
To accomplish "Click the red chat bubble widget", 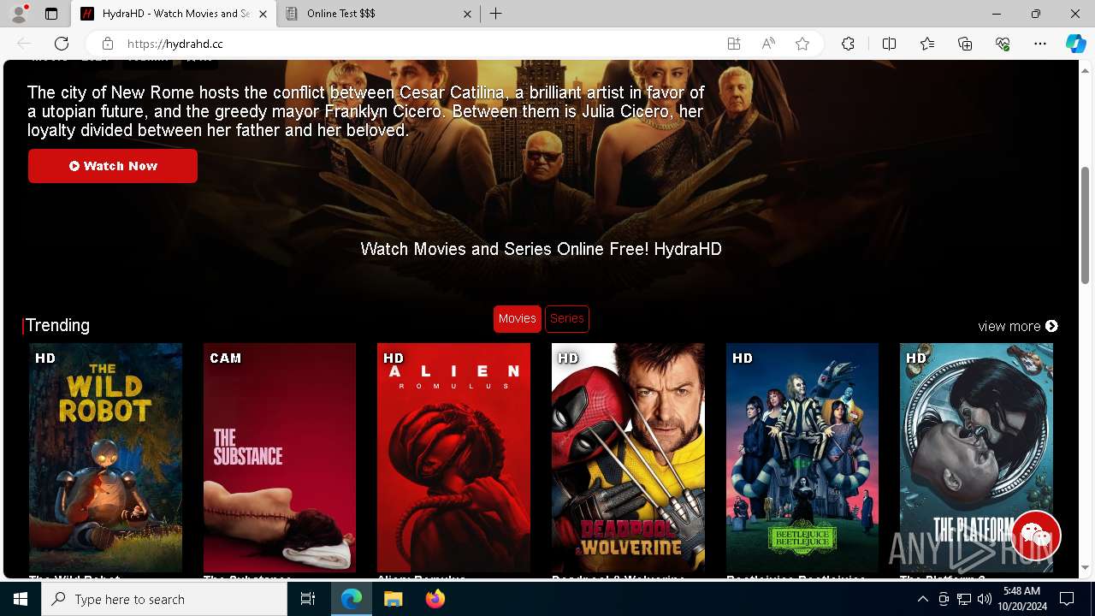I will pos(1036,536).
